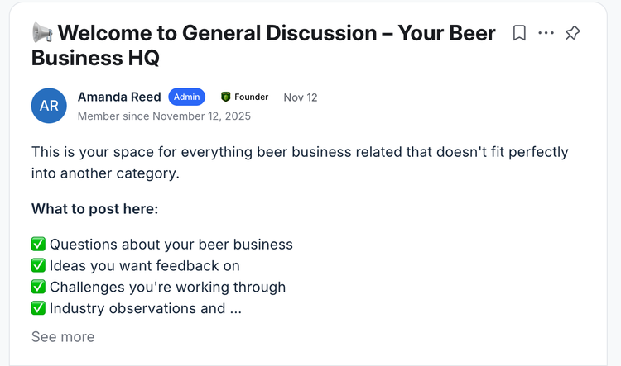Click checkmark beside Ideas you want feedback on
Screen dimensions: 621x366
pyautogui.click(x=38, y=265)
